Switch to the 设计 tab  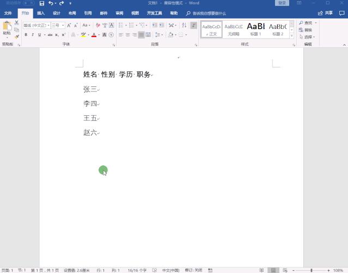(57, 13)
